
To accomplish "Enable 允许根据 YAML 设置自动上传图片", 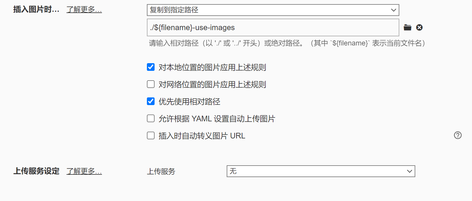I will click(151, 118).
